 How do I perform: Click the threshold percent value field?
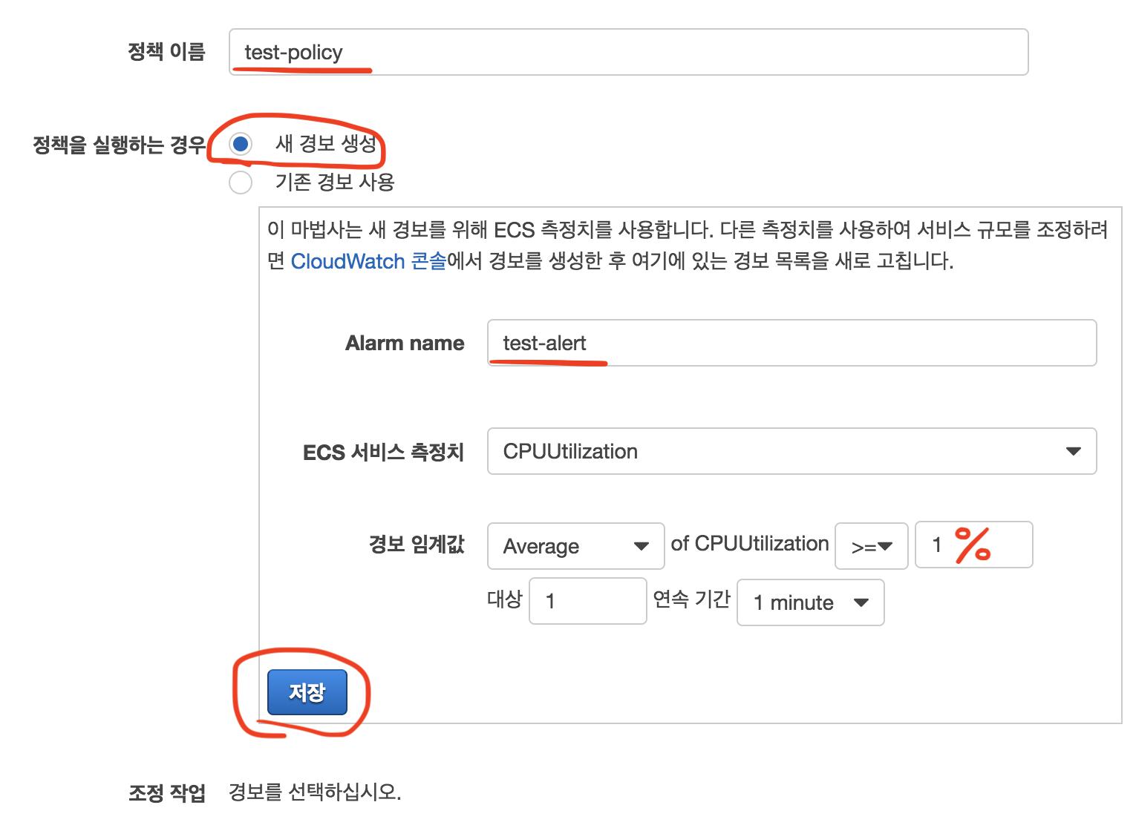click(973, 545)
